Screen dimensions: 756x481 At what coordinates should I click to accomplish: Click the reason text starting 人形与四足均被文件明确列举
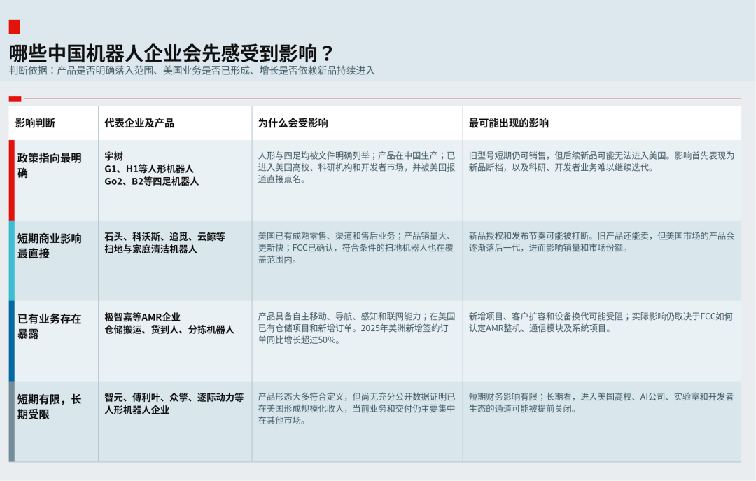[x=356, y=167]
